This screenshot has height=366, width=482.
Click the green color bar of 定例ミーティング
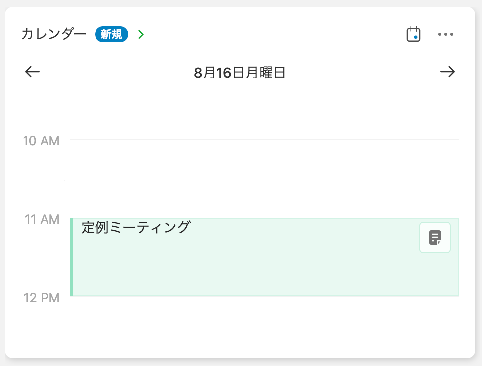(x=72, y=257)
